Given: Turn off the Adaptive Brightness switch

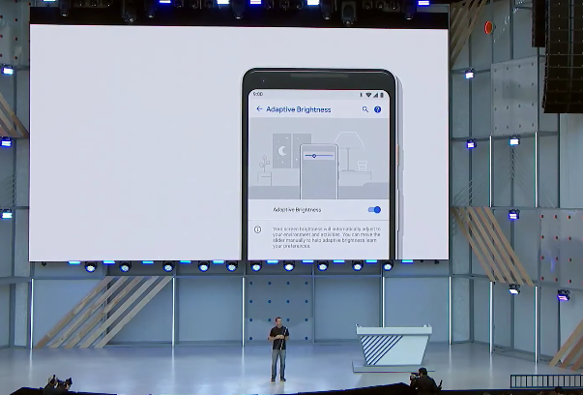Looking at the screenshot, I should (374, 209).
